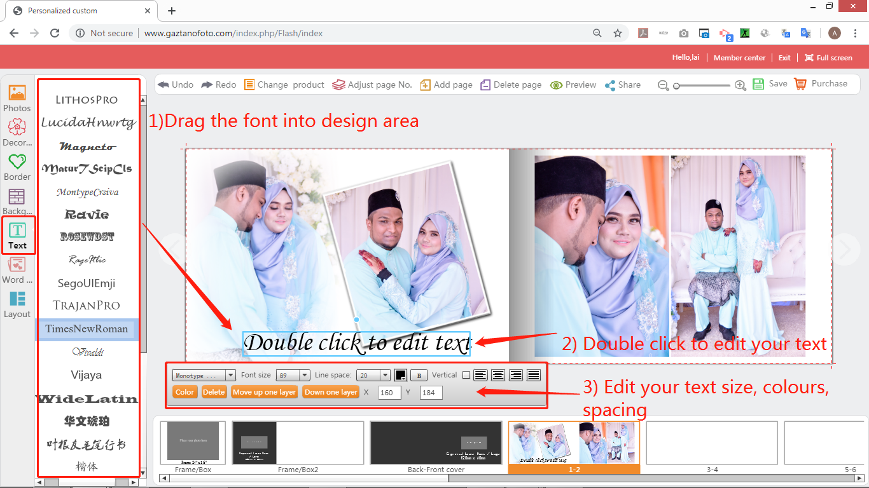
Task: Click the black text color swatch
Action: (401, 376)
